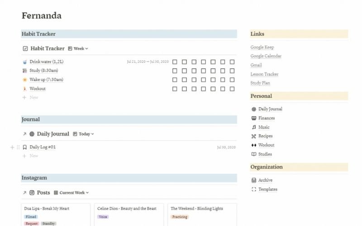
Task: Open the Gmail link
Action: pyautogui.click(x=256, y=65)
